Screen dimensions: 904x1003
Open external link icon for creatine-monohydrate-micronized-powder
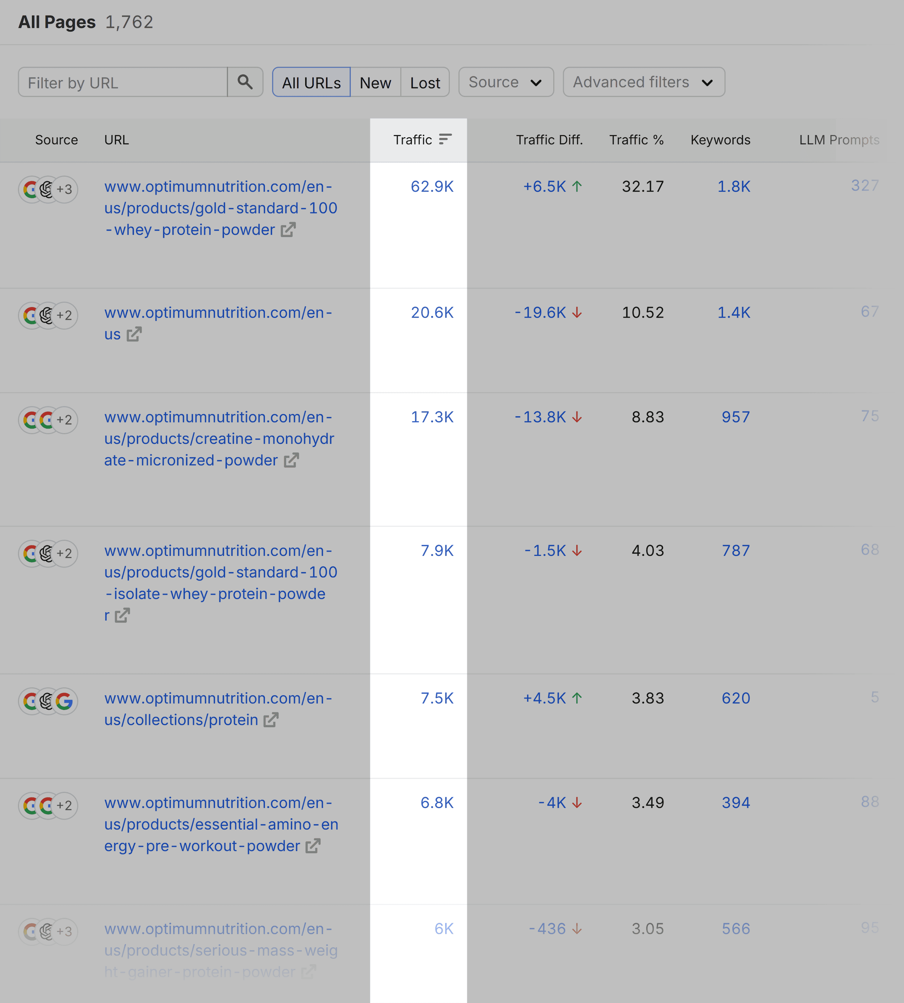tap(291, 460)
